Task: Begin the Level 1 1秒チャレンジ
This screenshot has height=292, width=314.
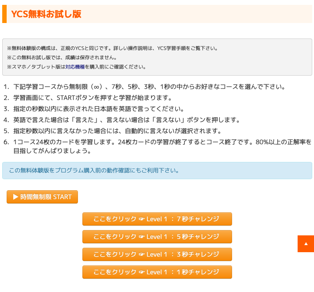Action: pos(157,272)
